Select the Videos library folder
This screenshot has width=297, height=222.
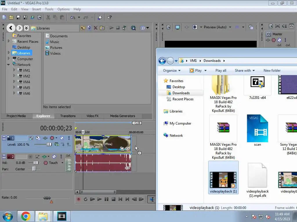click(x=53, y=53)
